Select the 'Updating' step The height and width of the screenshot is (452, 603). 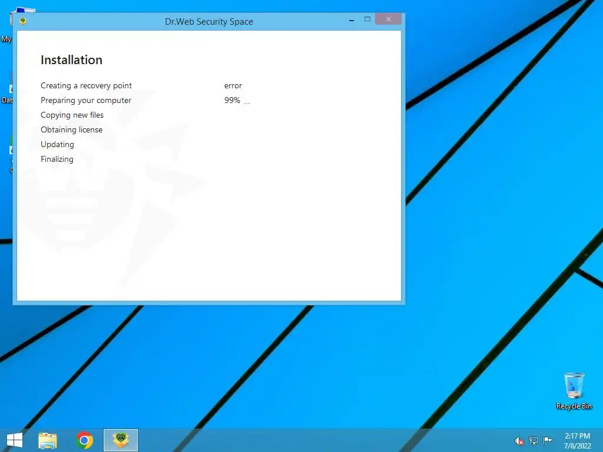[x=57, y=145]
